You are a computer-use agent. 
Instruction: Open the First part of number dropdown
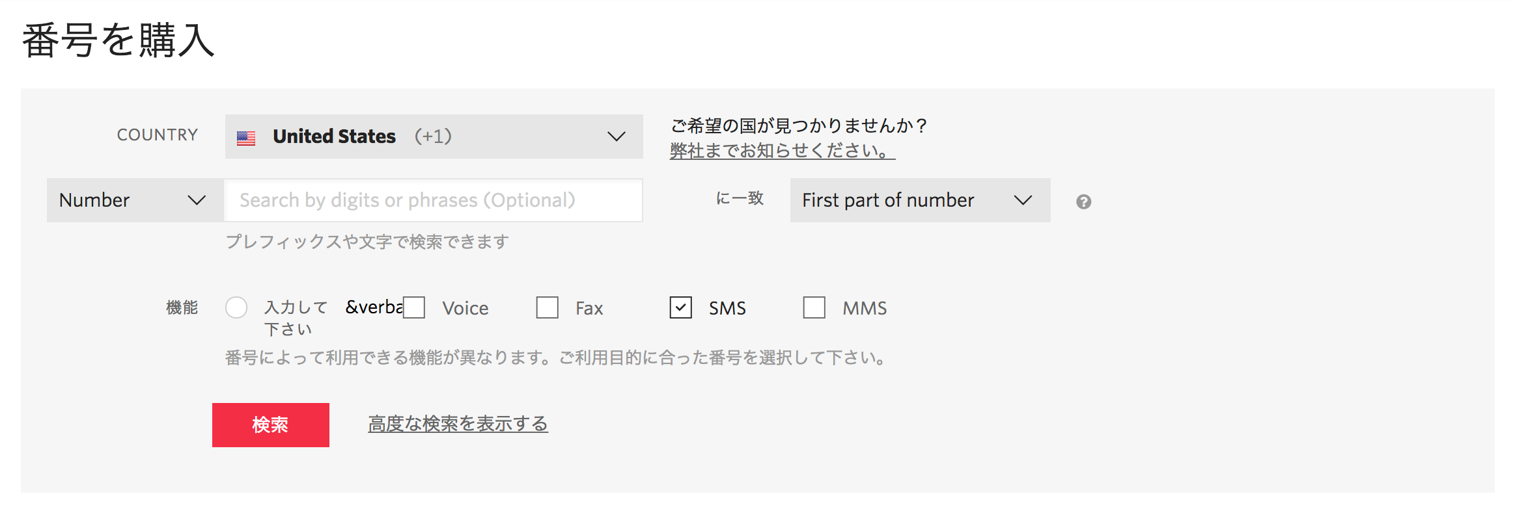click(x=920, y=200)
